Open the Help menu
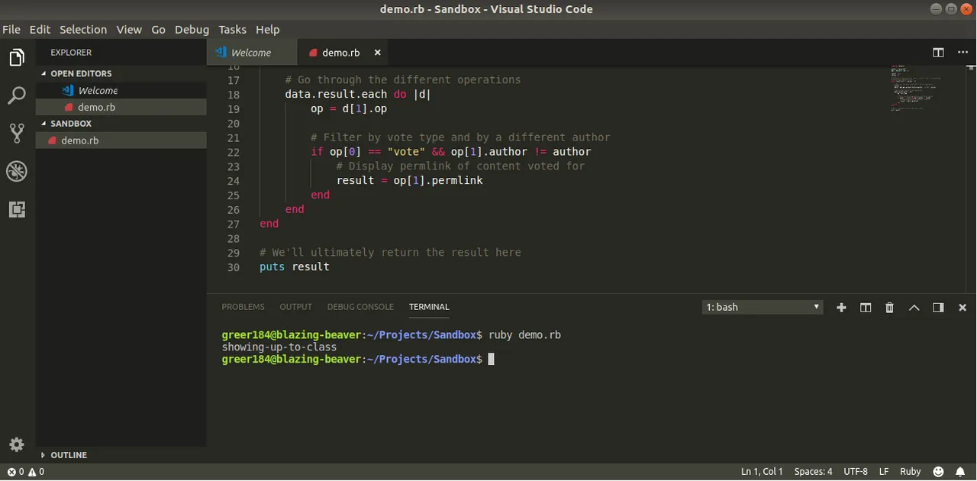977x481 pixels. tap(267, 29)
